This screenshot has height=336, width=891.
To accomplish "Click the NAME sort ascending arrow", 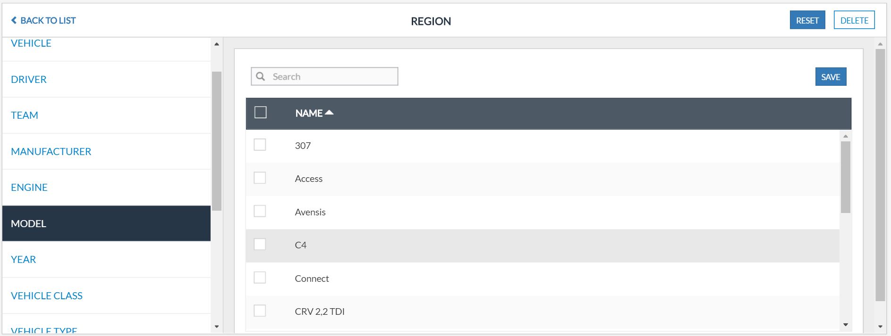I will point(329,113).
